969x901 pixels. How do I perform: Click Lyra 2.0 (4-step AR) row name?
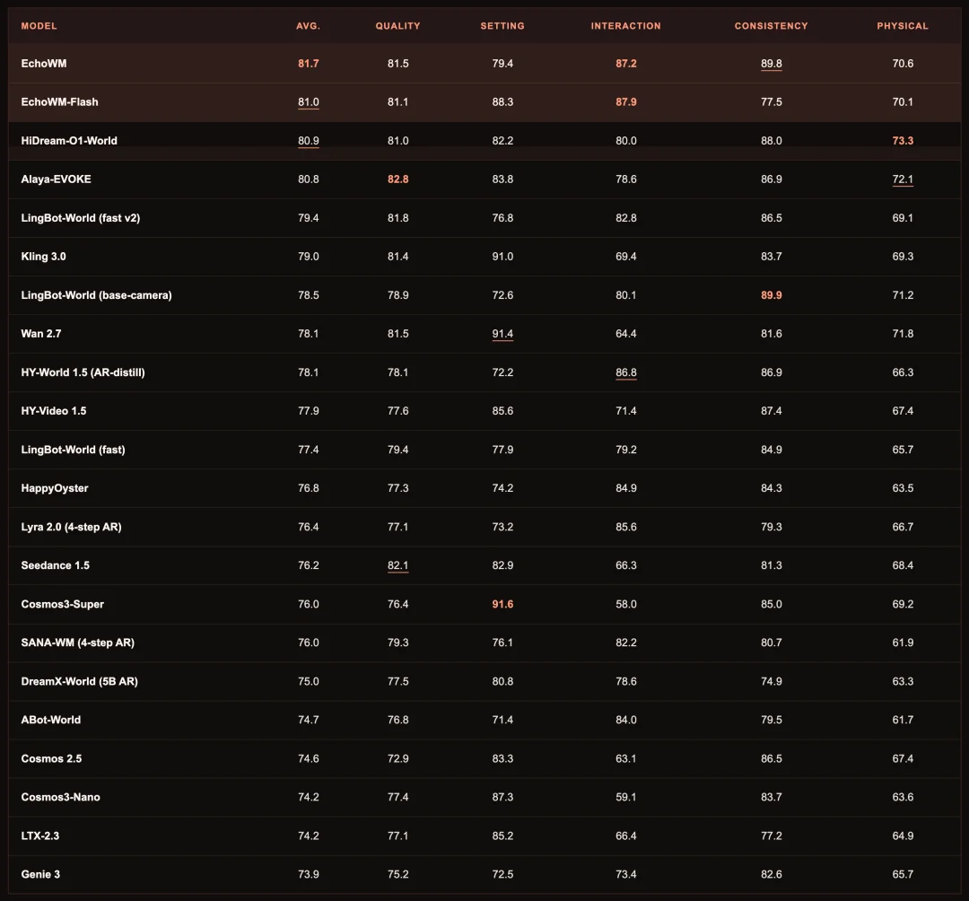pyautogui.click(x=71, y=527)
